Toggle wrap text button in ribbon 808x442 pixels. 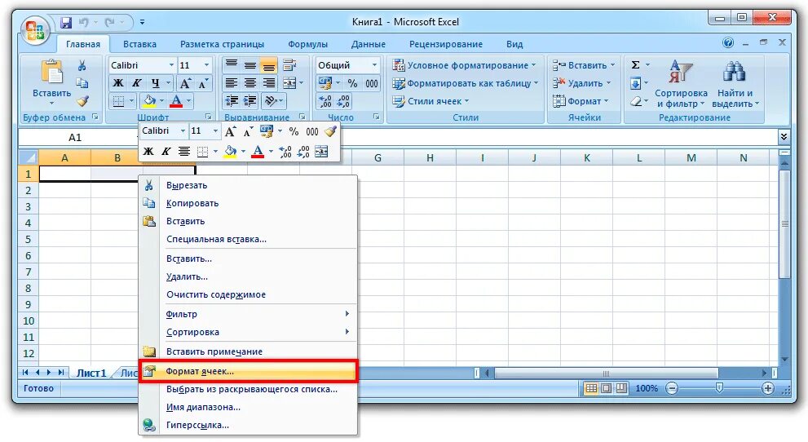[289, 65]
